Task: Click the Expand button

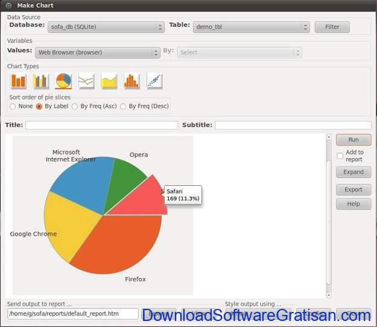Action: click(x=353, y=172)
